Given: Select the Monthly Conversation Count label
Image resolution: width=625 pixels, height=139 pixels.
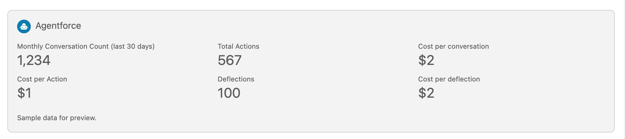Looking at the screenshot, I should (x=63, y=46).
